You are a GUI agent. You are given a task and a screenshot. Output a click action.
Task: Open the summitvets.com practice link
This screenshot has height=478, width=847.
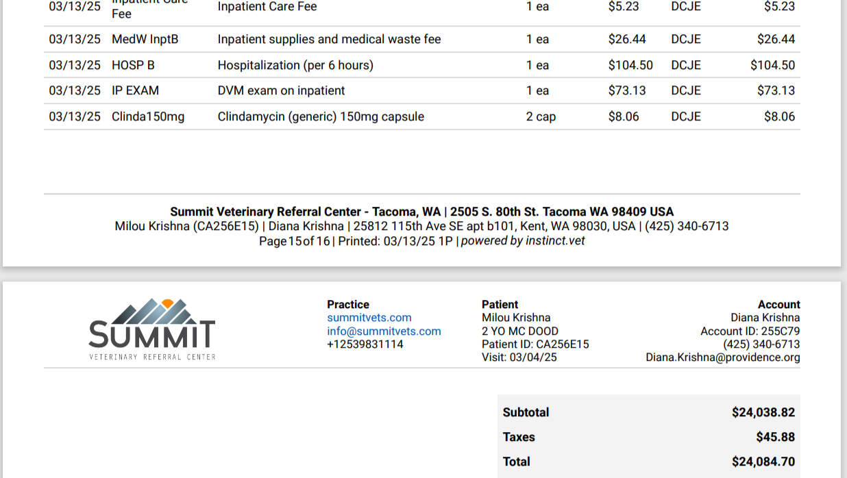[369, 318]
